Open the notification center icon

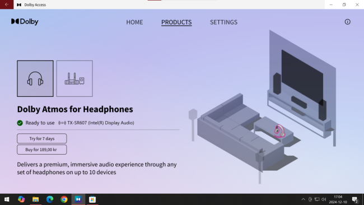(355, 199)
